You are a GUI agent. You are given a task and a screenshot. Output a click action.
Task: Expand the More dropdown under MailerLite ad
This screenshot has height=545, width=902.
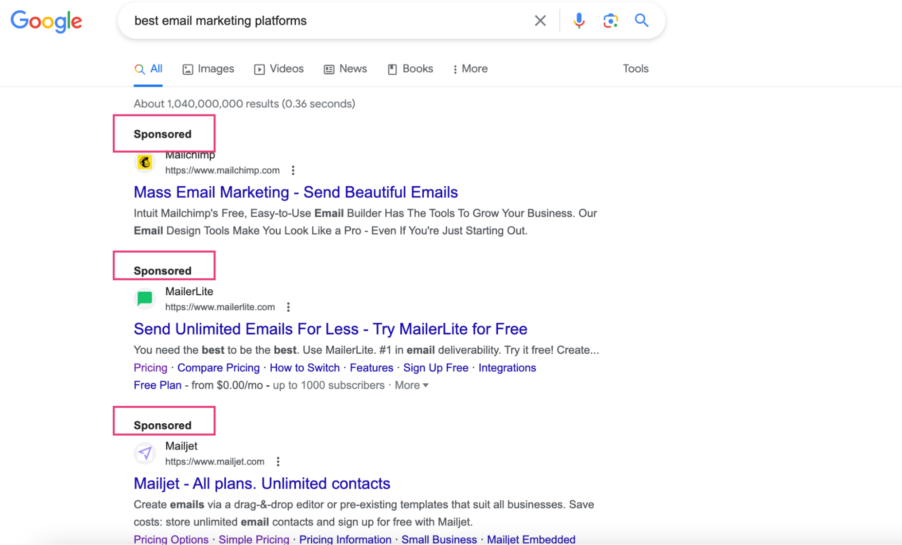[412, 385]
